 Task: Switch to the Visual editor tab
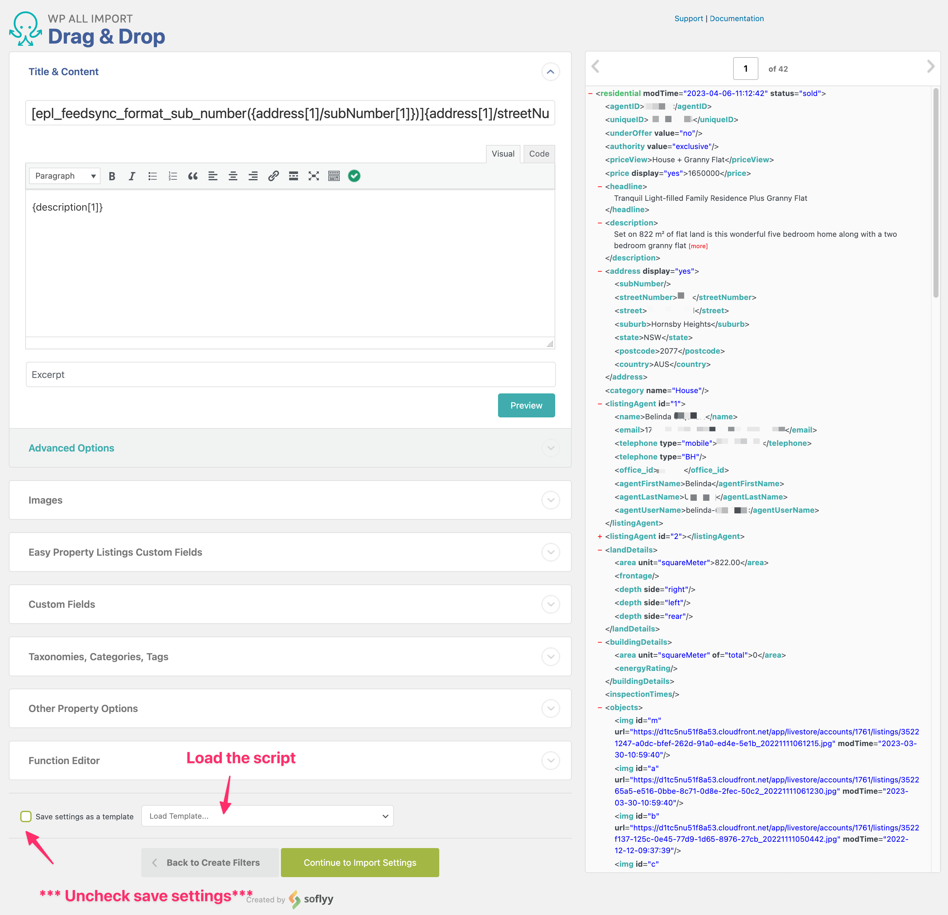click(502, 154)
